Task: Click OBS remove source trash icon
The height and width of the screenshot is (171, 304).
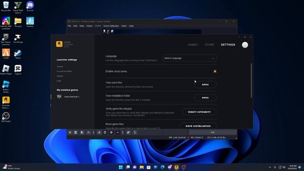Action: click(105, 133)
